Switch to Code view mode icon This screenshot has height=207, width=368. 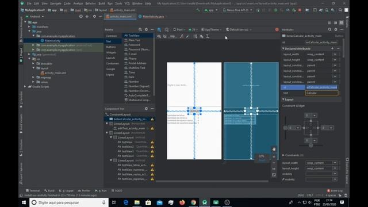tap(329, 23)
